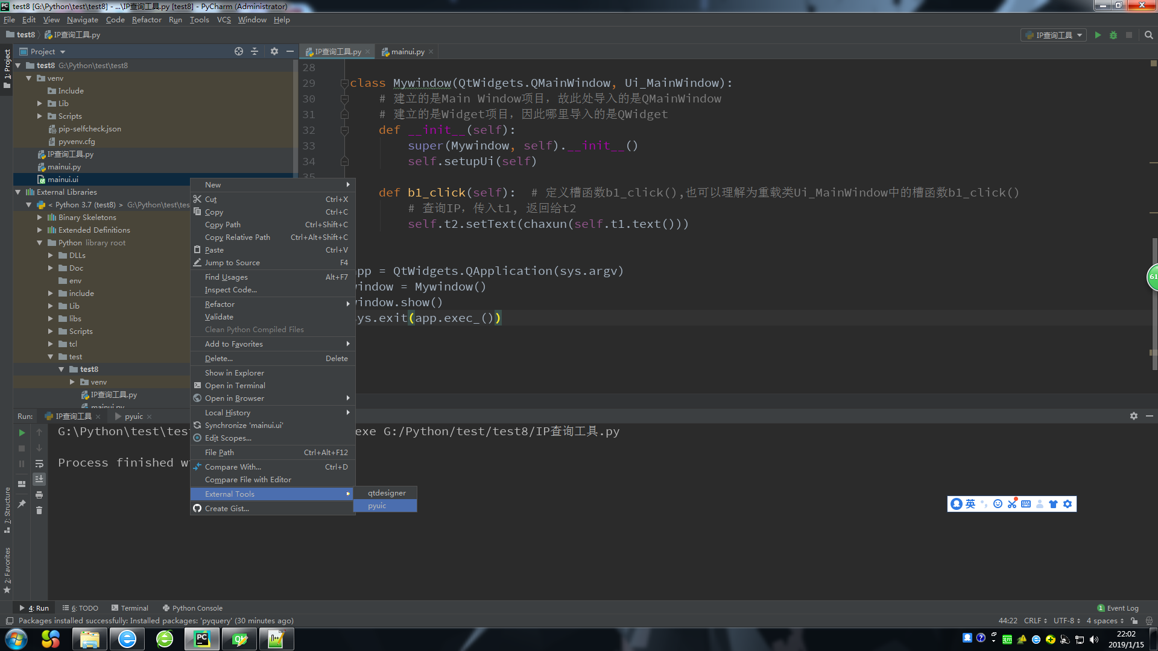Toggle soft-wrap in Run console
The width and height of the screenshot is (1158, 651).
point(39,464)
